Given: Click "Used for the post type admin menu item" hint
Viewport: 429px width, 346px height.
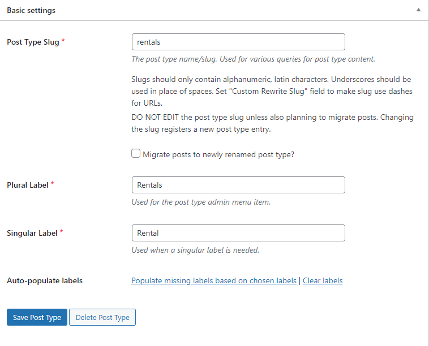Looking at the screenshot, I should click(201, 202).
